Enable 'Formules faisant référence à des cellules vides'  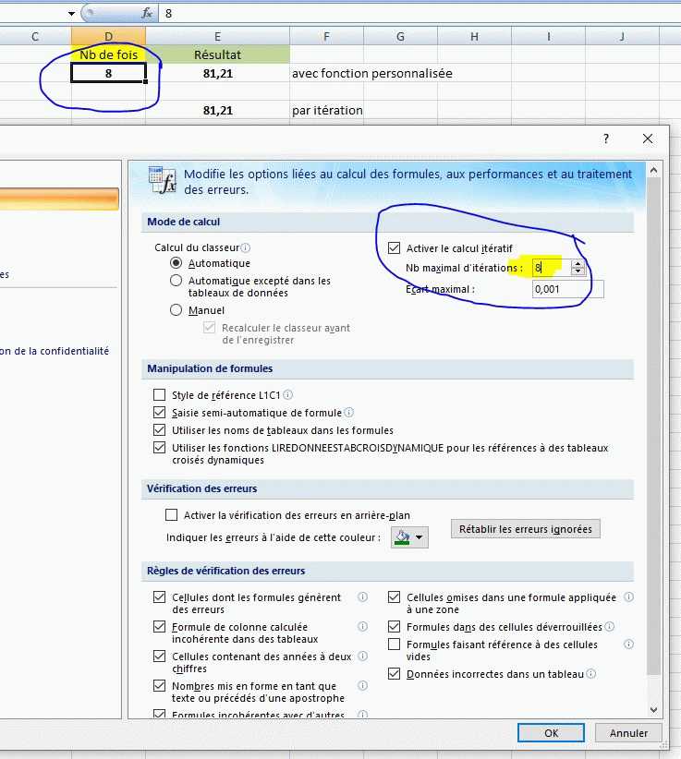tap(394, 645)
